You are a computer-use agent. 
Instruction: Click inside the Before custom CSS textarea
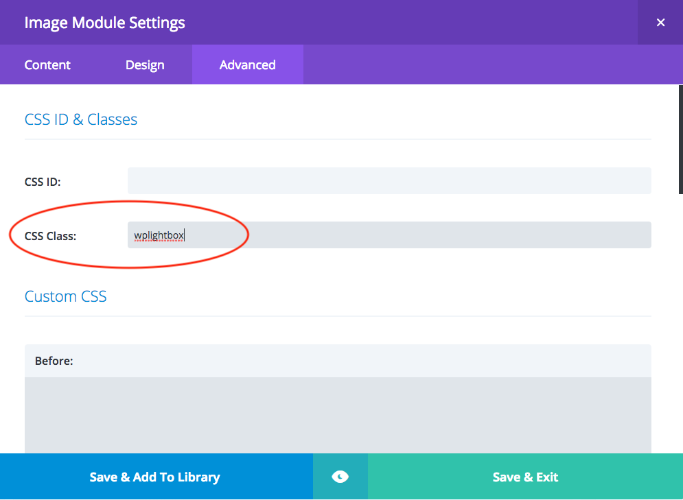coord(338,415)
